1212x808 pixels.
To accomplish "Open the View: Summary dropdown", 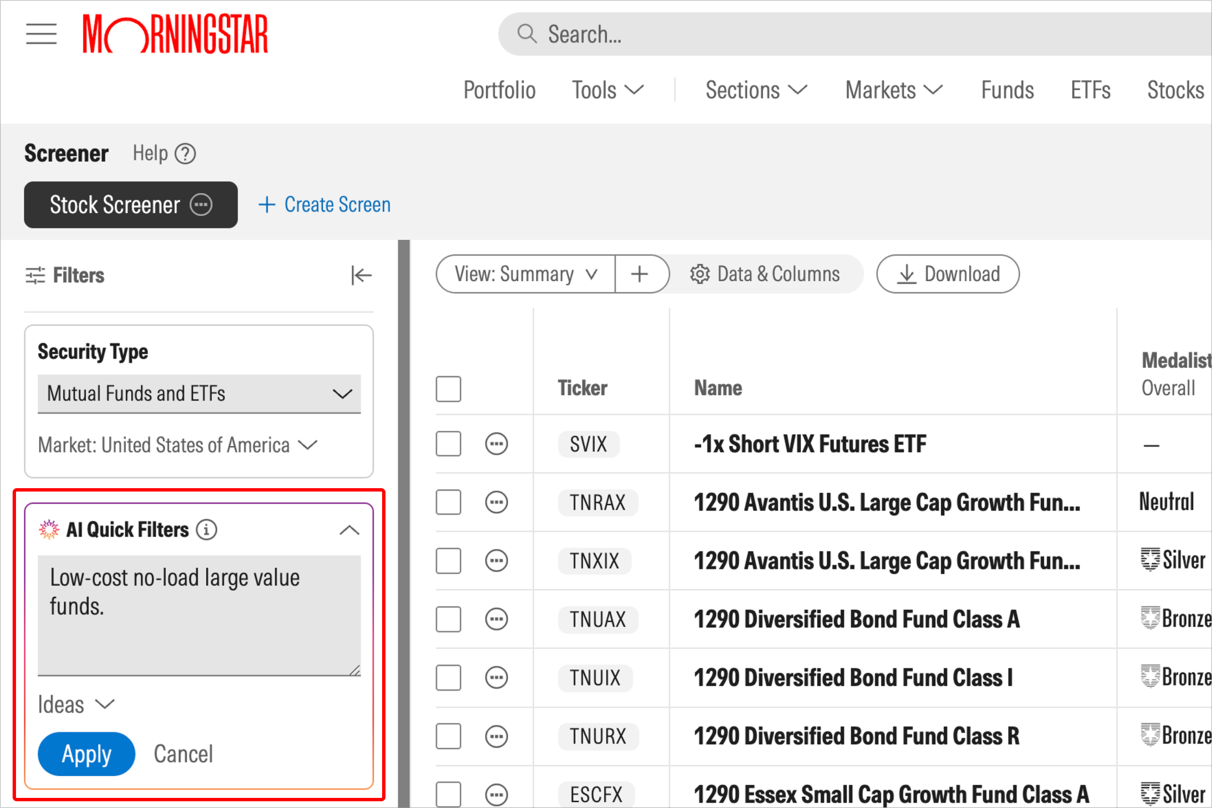I will pyautogui.click(x=526, y=274).
